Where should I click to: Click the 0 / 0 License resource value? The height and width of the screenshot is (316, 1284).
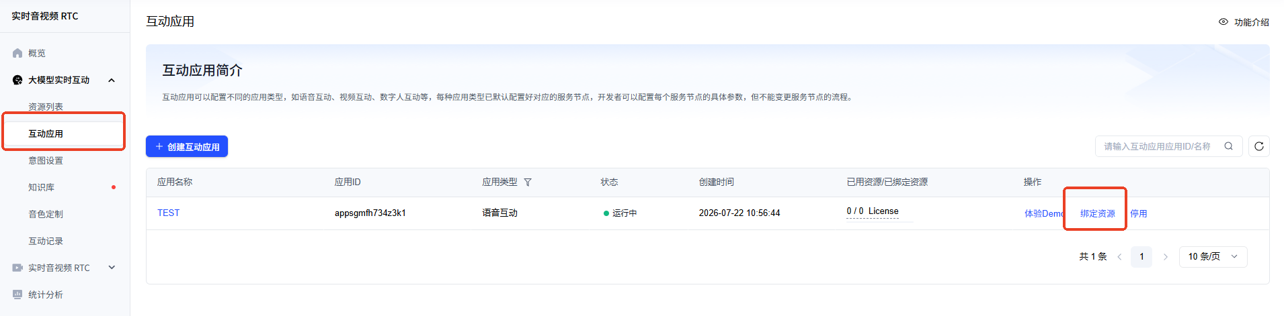[x=873, y=211]
